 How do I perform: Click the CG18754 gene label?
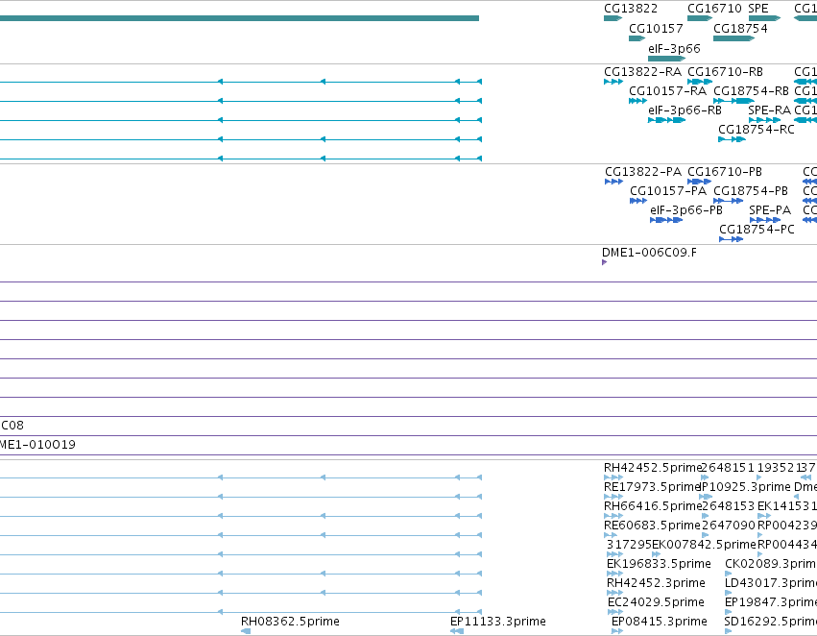click(x=740, y=29)
